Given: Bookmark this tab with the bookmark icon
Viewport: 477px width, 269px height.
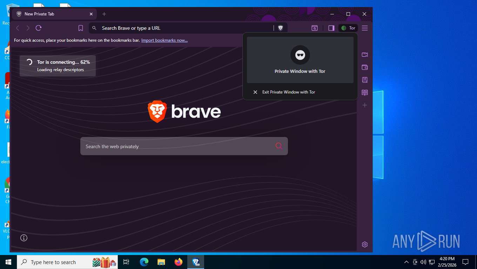Looking at the screenshot, I should point(81,28).
